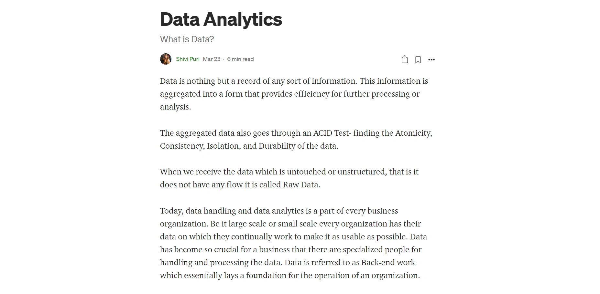Click the Mar 23 publish date
Viewport: 600px width, 294px height.
(212, 59)
